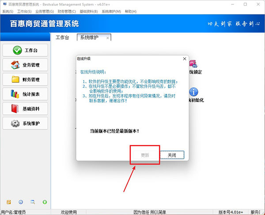Open the 工作台(S) menu in the menu bar

(24, 11)
